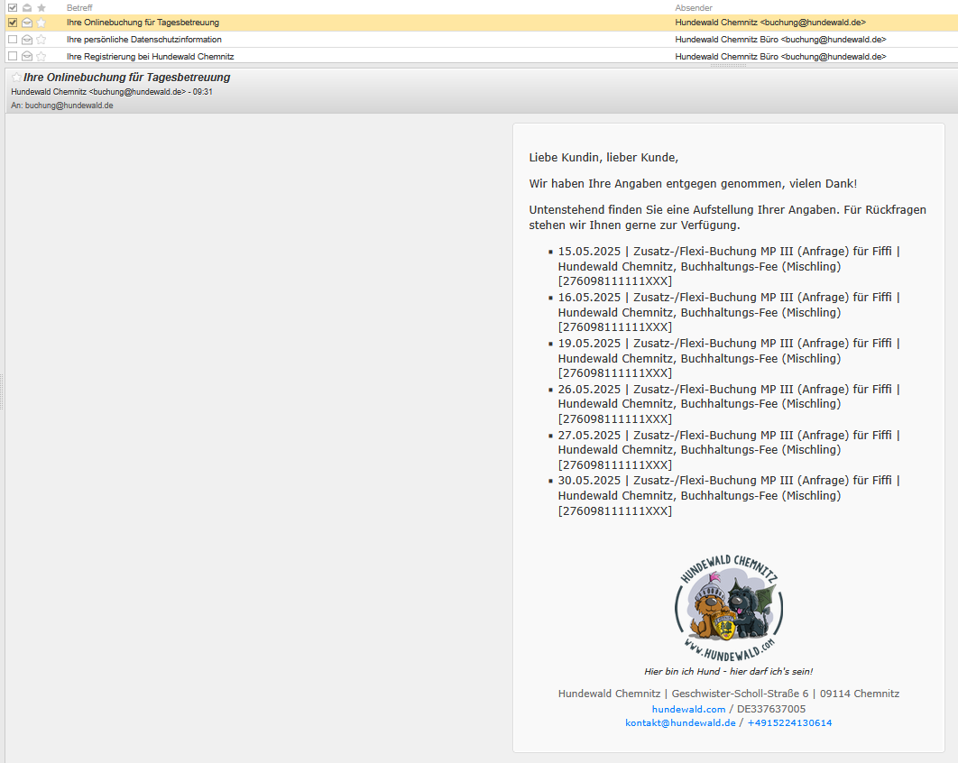This screenshot has width=958, height=763.
Task: Open the 'Ihre persönliche Datenschutzinformation' message
Action: [x=144, y=39]
